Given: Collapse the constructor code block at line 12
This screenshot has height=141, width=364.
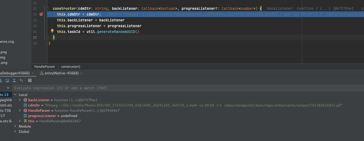Looking at the screenshot, I should coord(47,8).
